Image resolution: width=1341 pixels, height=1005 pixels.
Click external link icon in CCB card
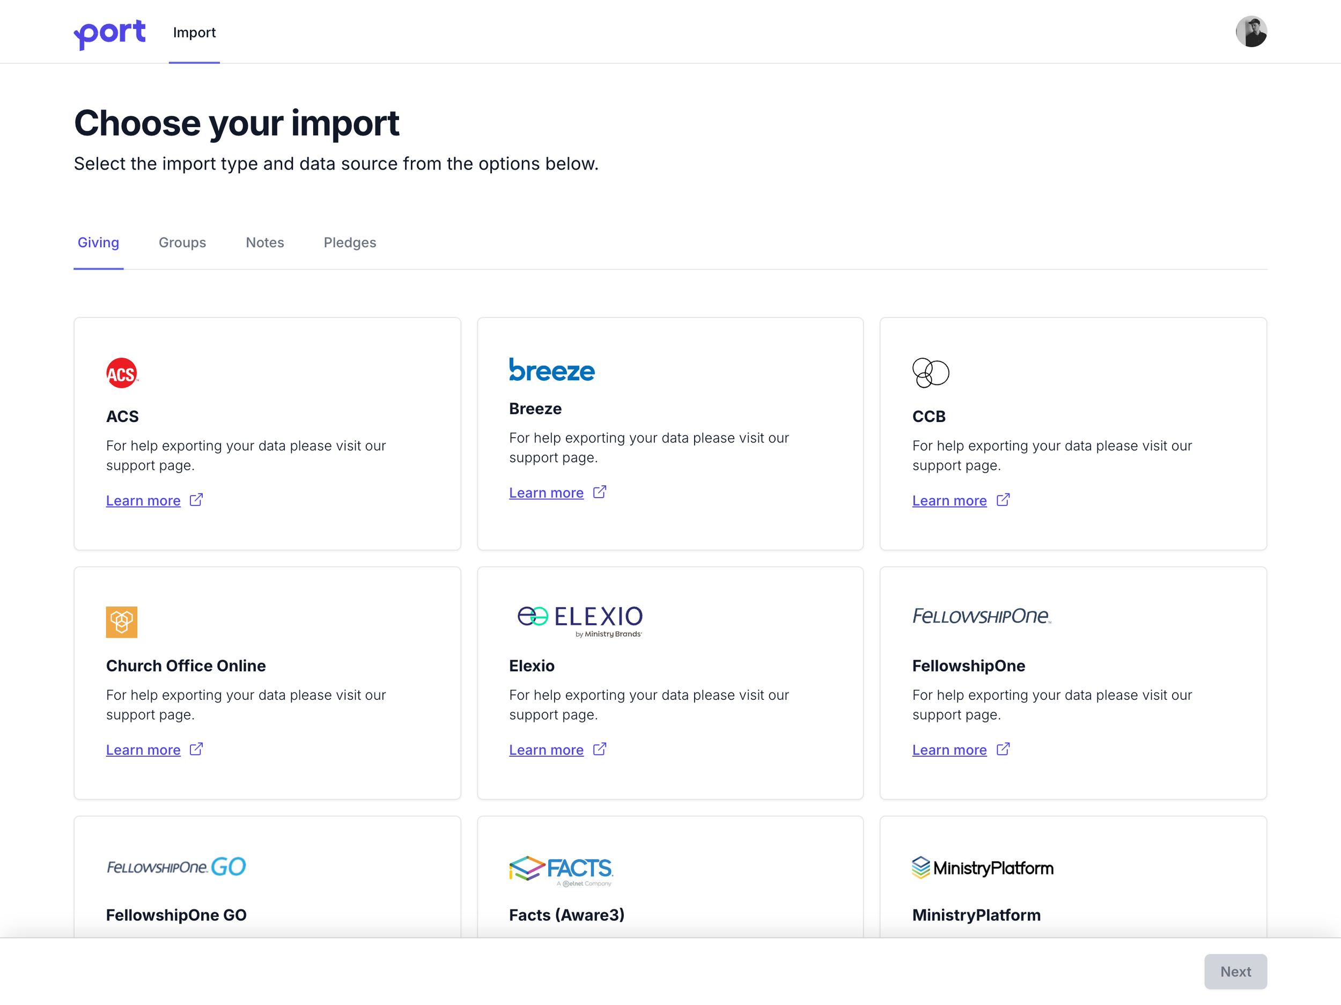coord(1003,500)
